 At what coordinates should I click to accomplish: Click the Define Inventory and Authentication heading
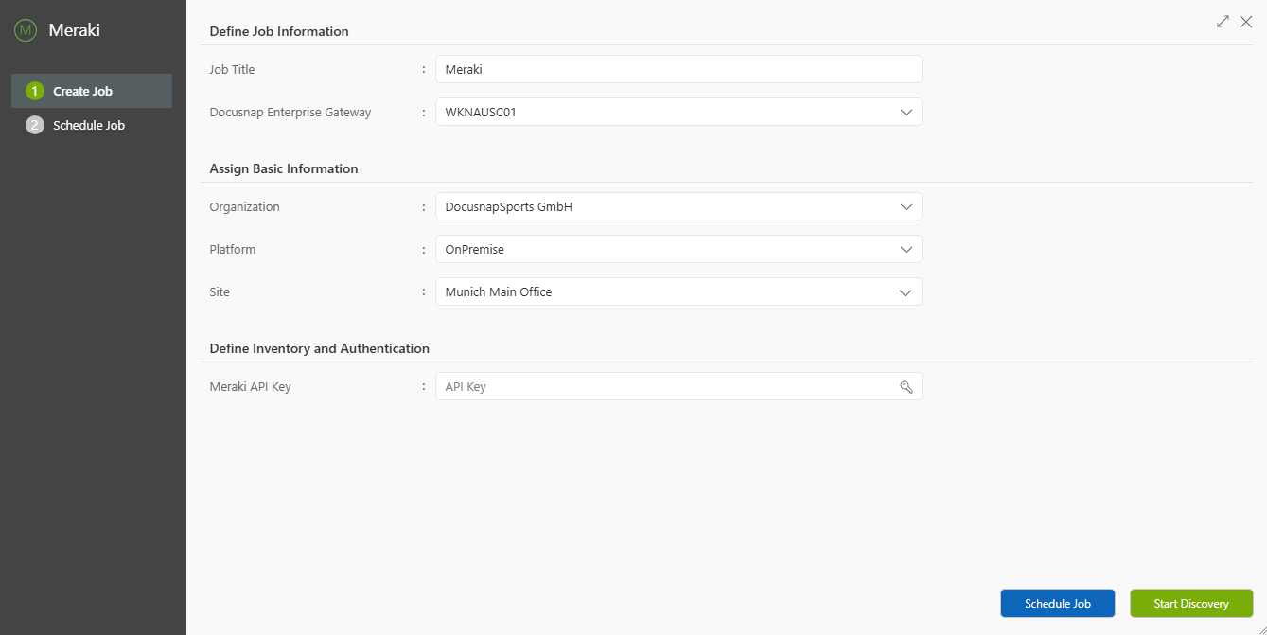click(320, 348)
